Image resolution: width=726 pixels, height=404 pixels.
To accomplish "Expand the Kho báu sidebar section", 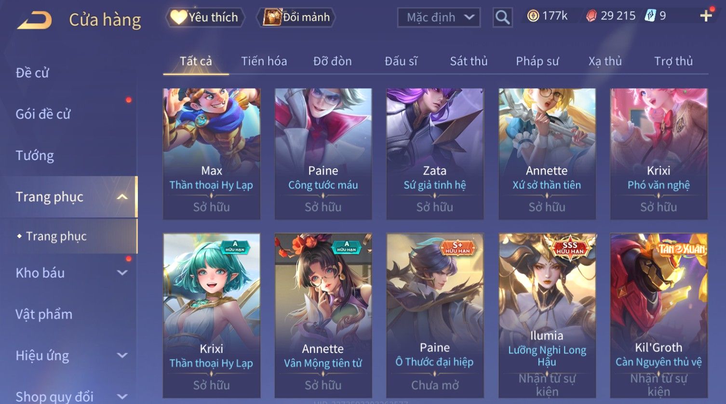I will (x=122, y=273).
